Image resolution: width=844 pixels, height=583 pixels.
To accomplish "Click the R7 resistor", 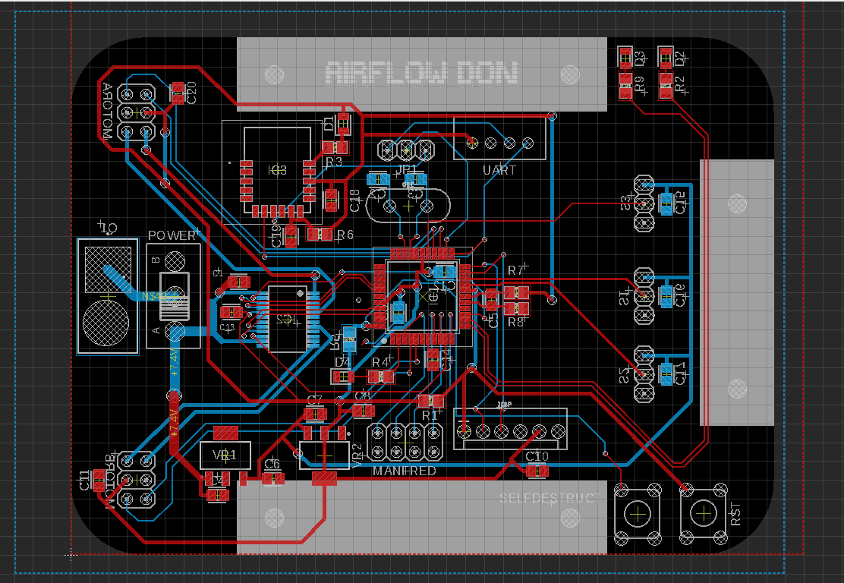I will (516, 293).
